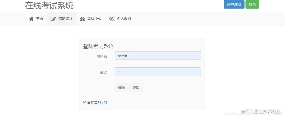Open the 主页 menu item
The width and height of the screenshot is (285, 118).
pos(36,19)
